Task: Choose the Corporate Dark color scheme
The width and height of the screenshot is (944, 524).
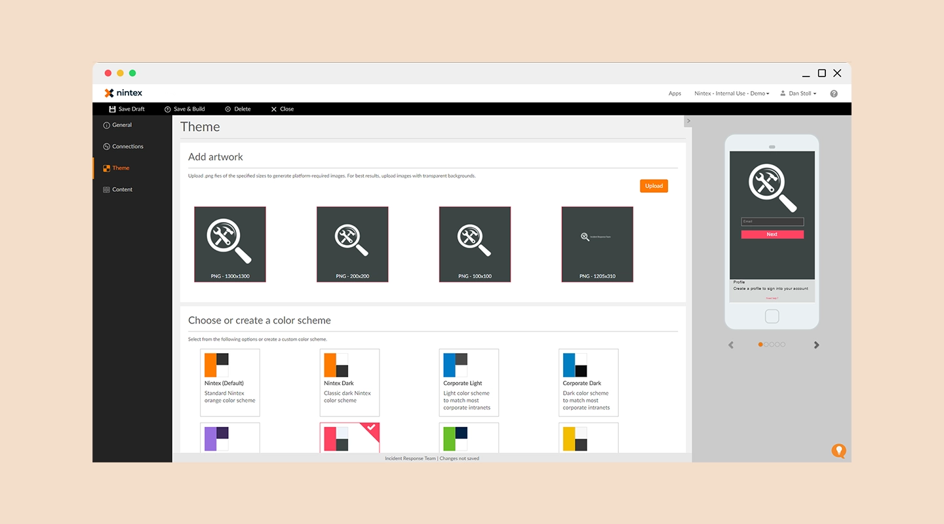Action: point(589,383)
